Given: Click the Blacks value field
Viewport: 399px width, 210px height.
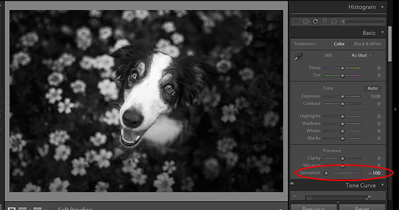Looking at the screenshot, I should [379, 138].
